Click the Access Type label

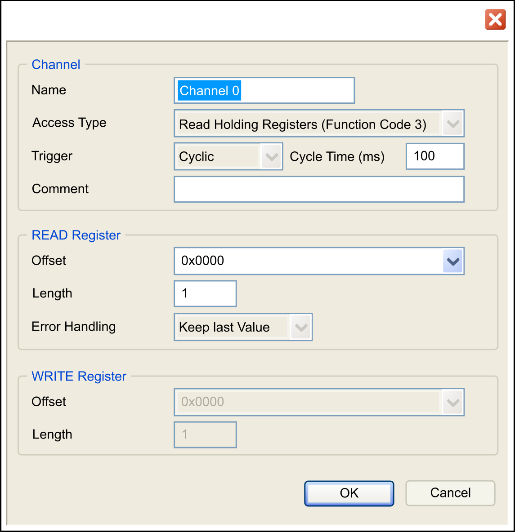pos(69,123)
